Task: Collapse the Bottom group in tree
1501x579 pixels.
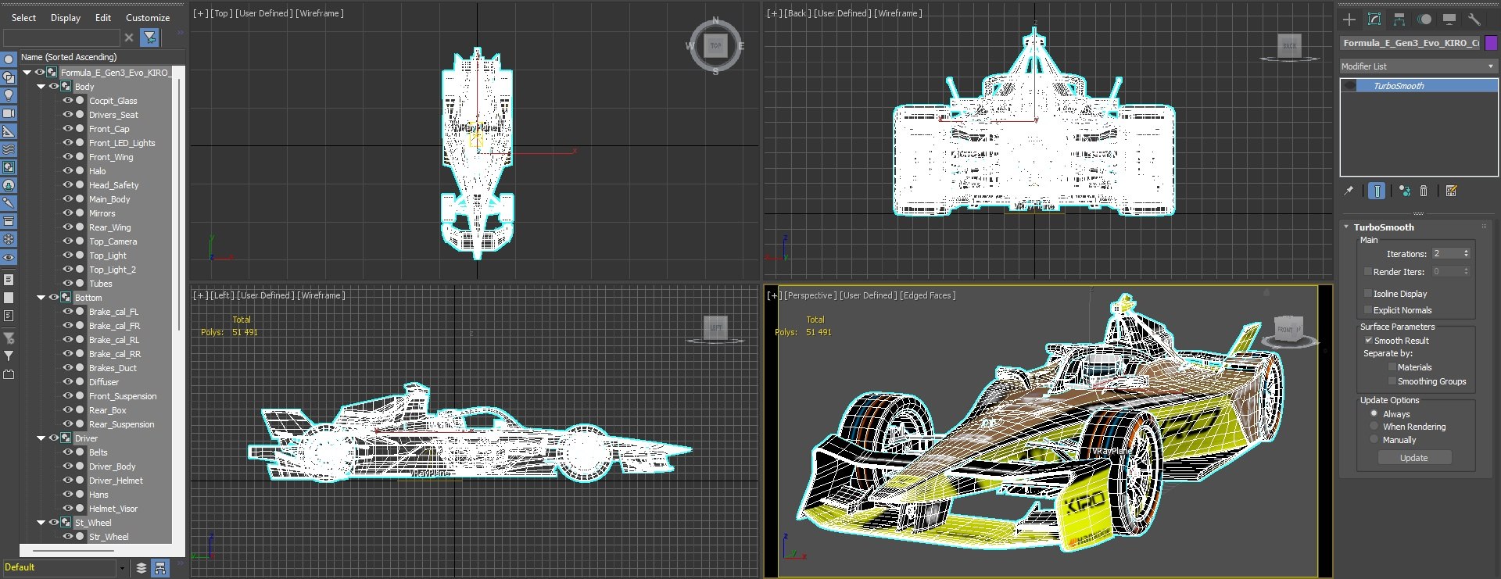Action: click(41, 298)
